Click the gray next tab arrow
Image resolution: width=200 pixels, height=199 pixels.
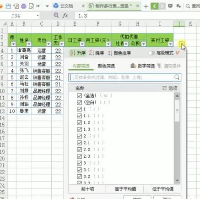(x=162, y=6)
